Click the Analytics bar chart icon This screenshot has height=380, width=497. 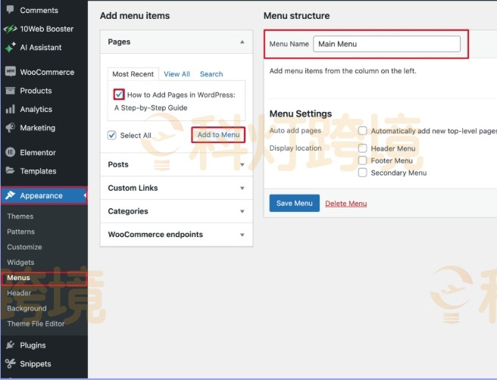(x=10, y=109)
